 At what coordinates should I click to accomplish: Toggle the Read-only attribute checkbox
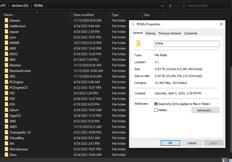156,104
